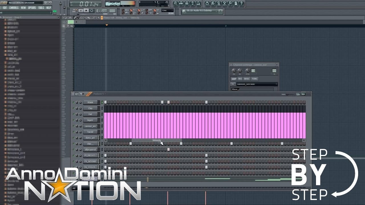
Task: Open the Audio 911 Dubstep selector dropdown
Action: coord(216,12)
